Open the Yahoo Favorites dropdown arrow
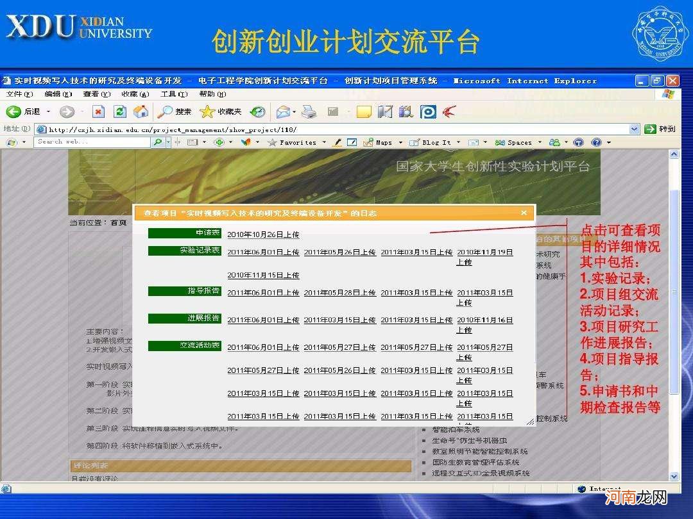Screen dimensions: 693x519 point(325,142)
